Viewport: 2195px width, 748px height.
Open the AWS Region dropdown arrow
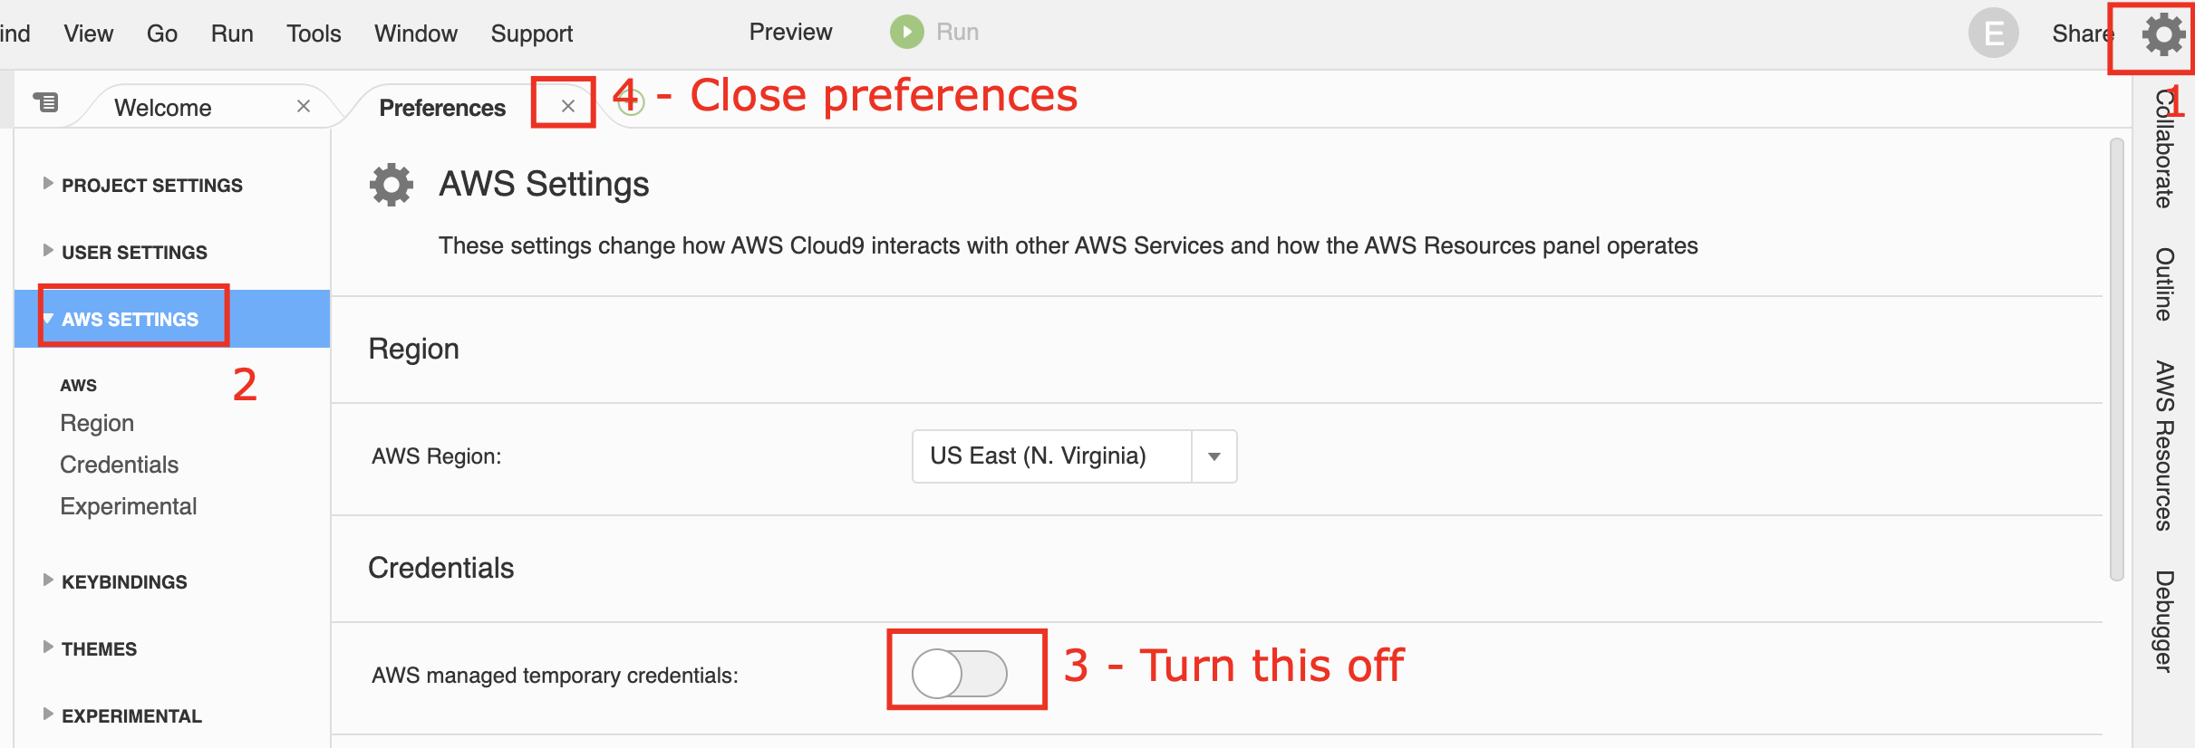(x=1214, y=456)
